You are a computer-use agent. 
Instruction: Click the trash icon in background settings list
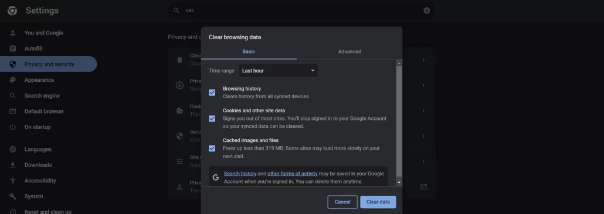(x=179, y=60)
